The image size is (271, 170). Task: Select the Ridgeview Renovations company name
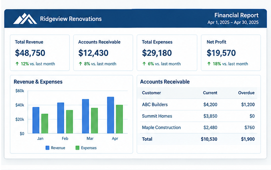tap(71, 19)
